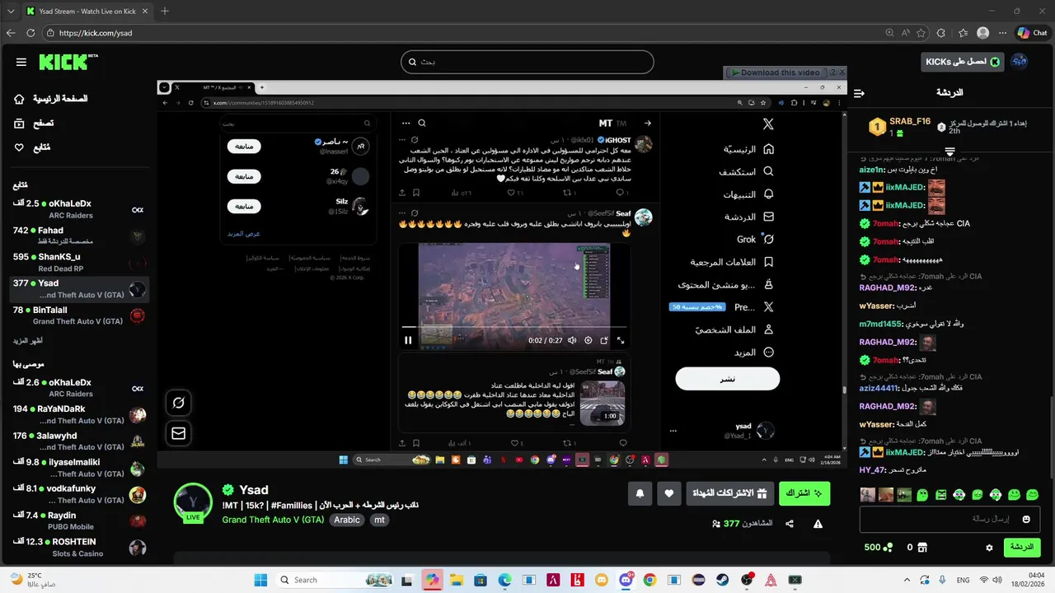The width and height of the screenshot is (1055, 593).
Task: Click the KICK logo
Action: 68,62
